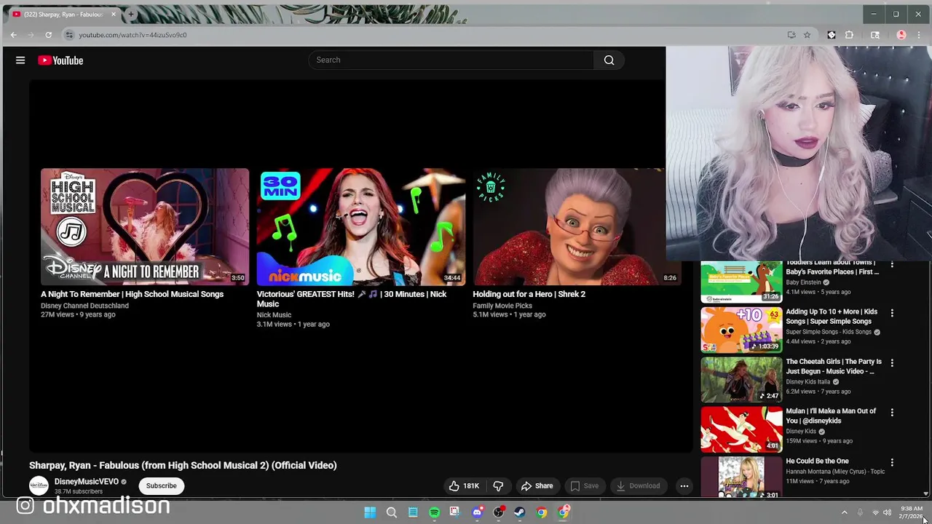932x524 pixels.
Task: Open Nick Music channel link
Action: pyautogui.click(x=274, y=315)
